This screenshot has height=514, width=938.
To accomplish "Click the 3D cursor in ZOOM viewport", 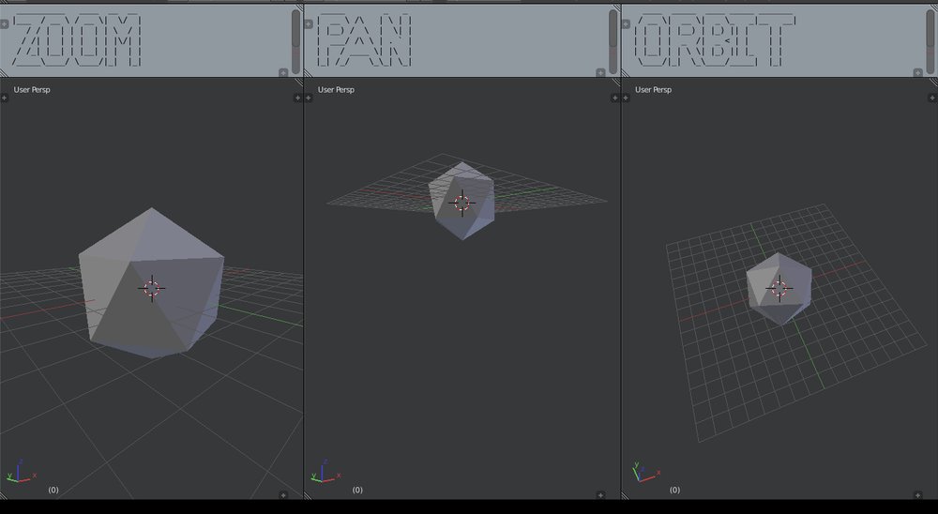I will click(x=152, y=288).
